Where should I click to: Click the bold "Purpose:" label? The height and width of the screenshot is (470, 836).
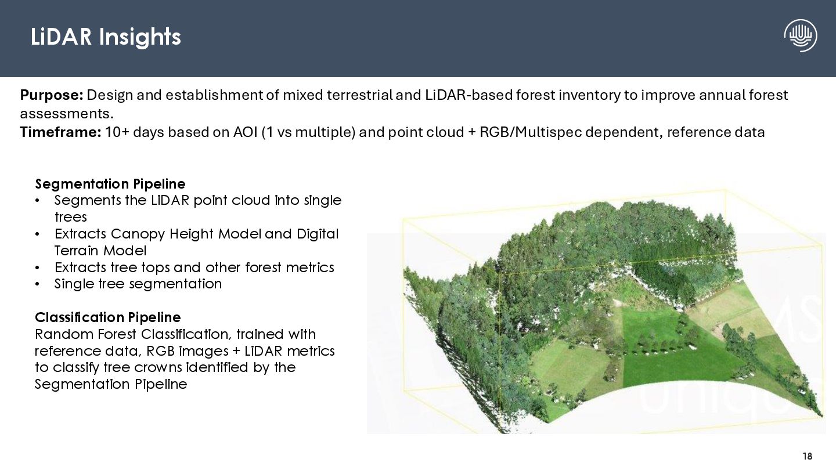tap(52, 95)
